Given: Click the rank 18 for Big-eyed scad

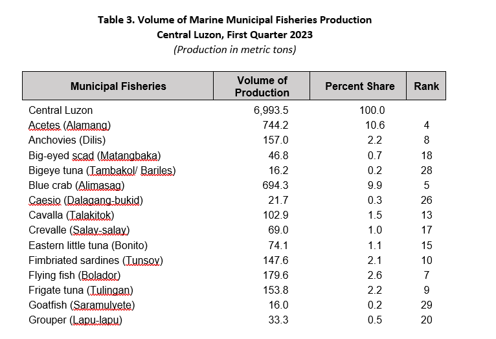Looking at the screenshot, I should coord(427,155).
